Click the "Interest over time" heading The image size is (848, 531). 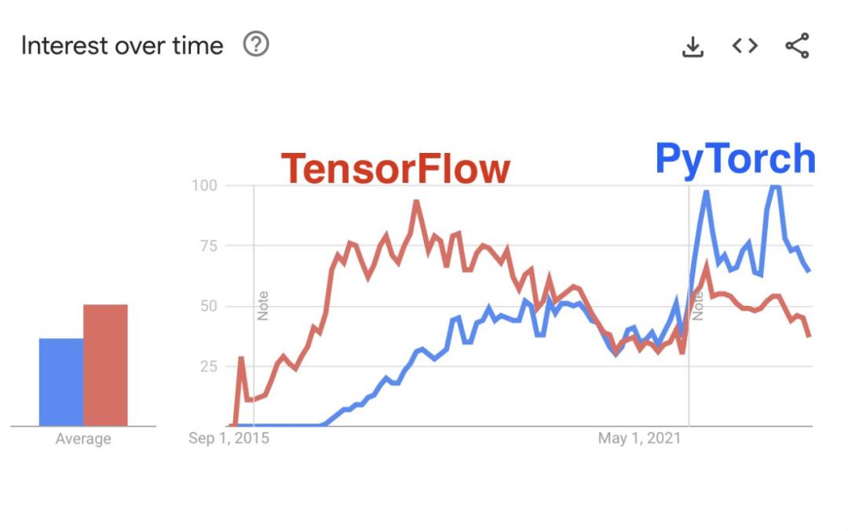coord(122,46)
